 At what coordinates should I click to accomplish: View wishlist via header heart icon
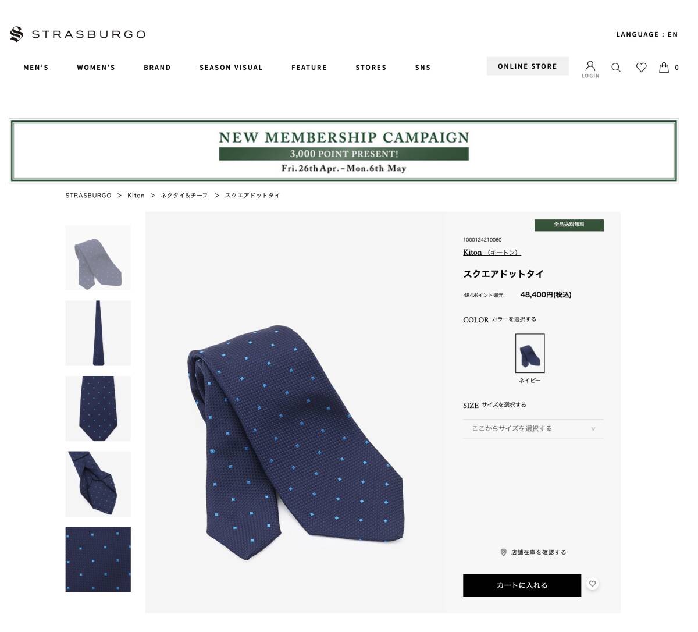641,68
